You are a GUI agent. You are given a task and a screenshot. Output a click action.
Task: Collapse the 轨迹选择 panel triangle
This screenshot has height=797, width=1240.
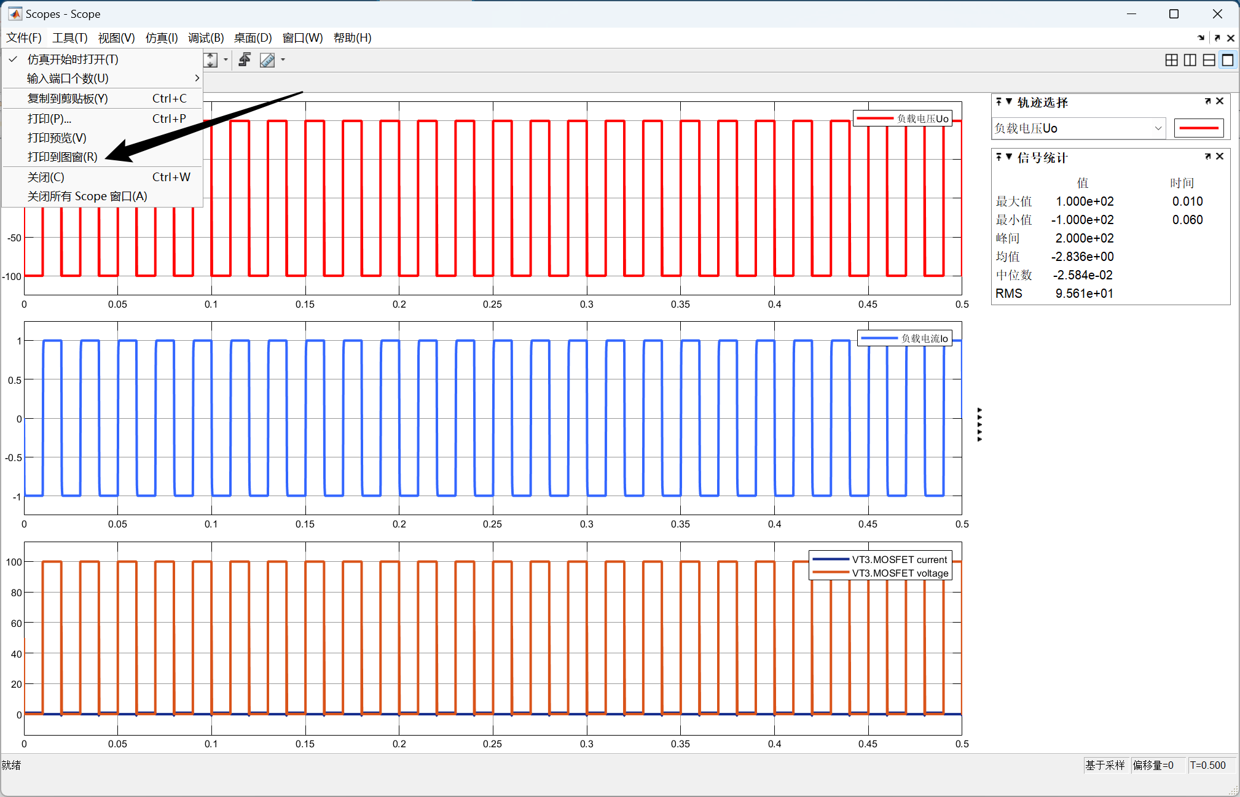pos(1009,101)
